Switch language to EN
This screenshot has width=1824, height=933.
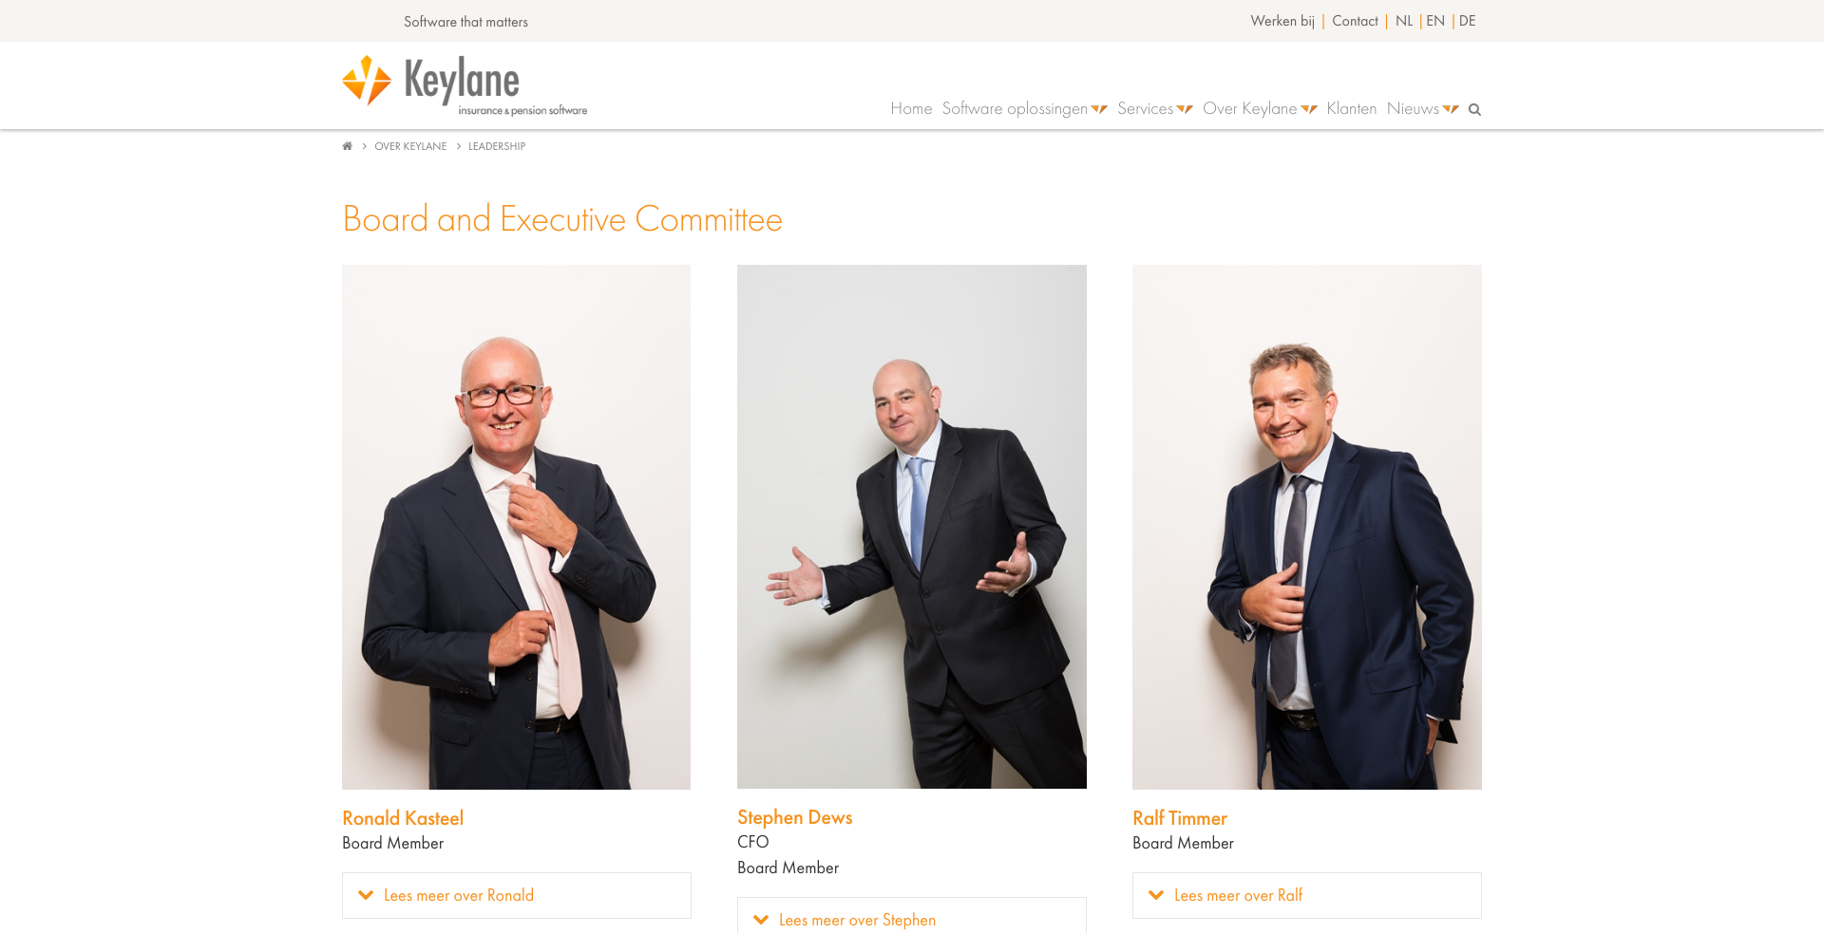click(x=1435, y=21)
